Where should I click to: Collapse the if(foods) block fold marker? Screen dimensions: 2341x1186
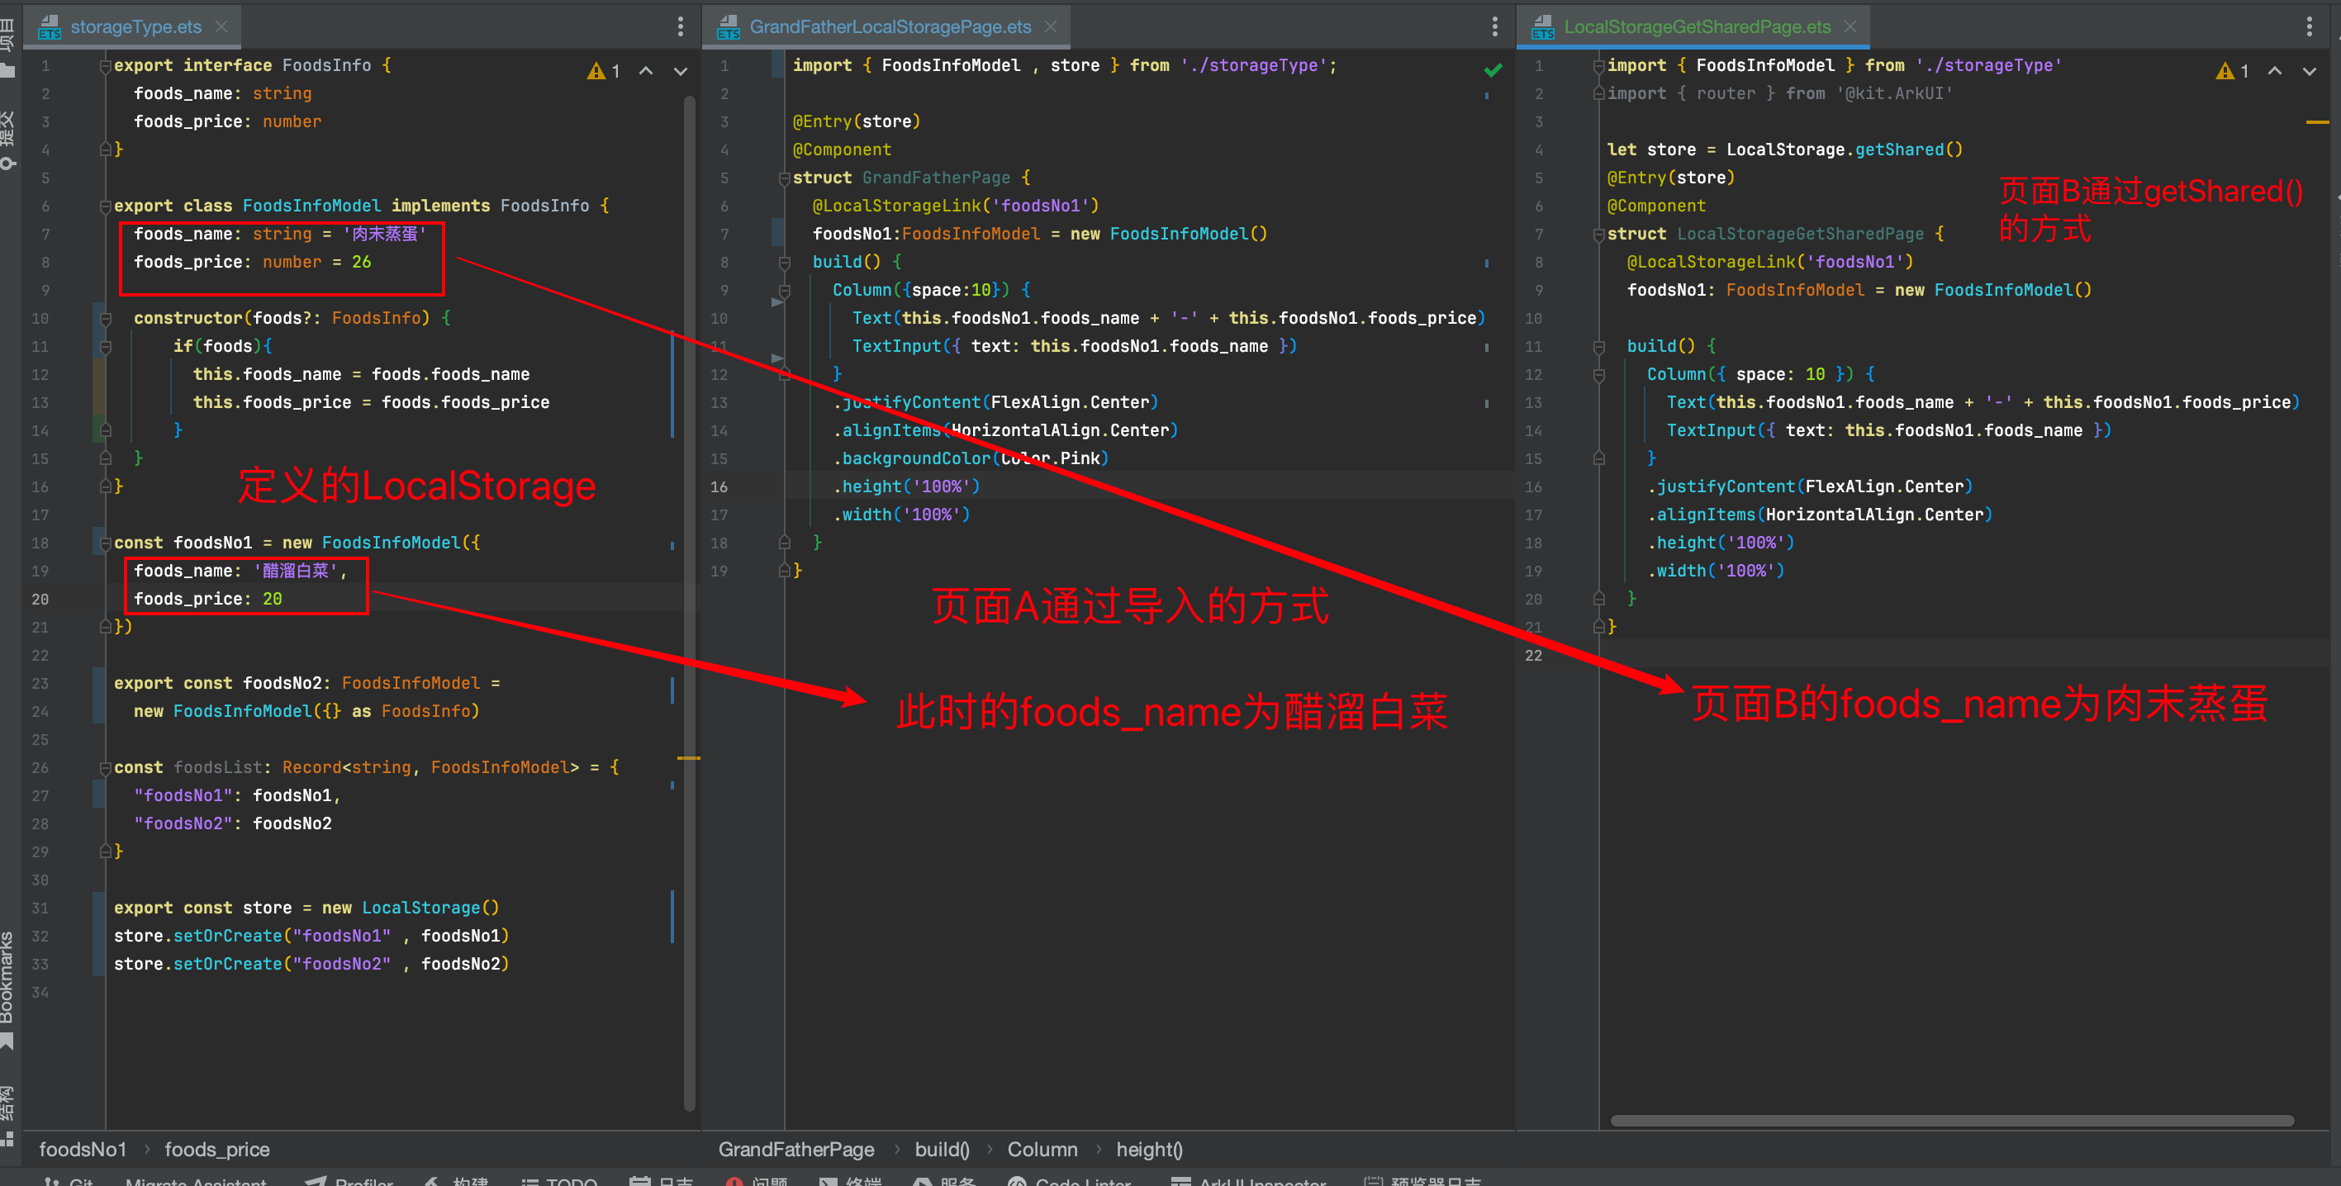106,346
